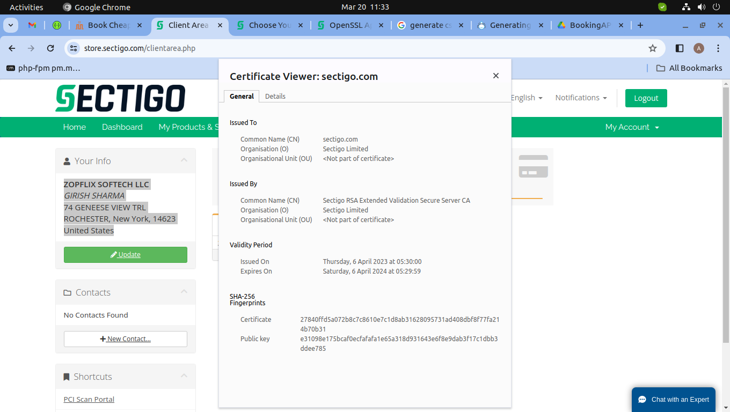Screen dimensions: 730x412
Task: Collapse the Your Info panel
Action: 184,160
